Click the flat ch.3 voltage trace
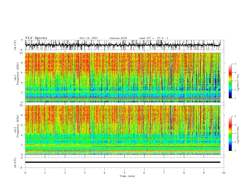Viewport: 252px width, 194px height. tap(122, 162)
